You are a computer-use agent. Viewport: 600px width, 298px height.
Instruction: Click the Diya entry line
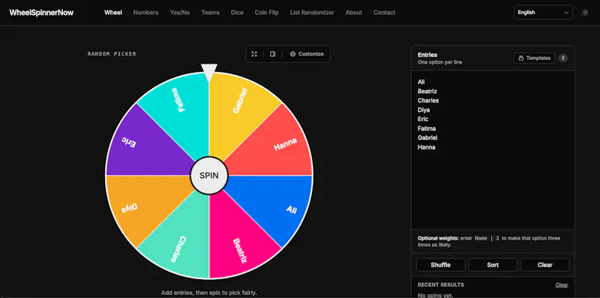pos(424,110)
